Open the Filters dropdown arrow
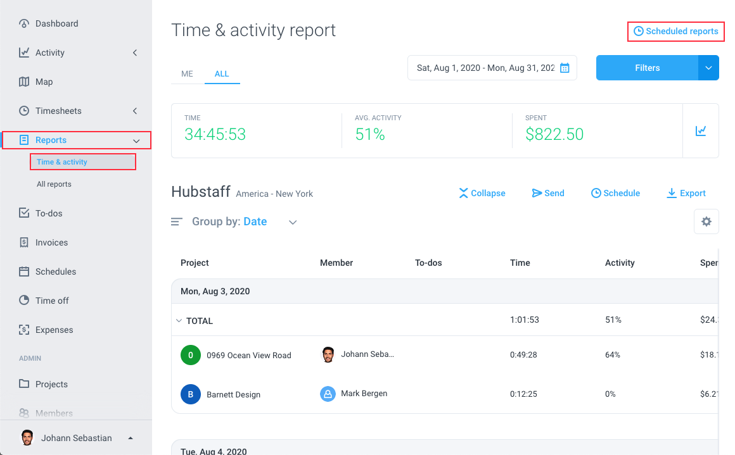This screenshot has width=735, height=455. point(708,68)
